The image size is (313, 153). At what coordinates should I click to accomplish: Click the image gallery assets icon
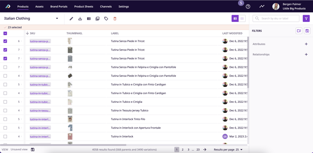click(97, 19)
